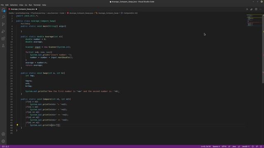Change file encoding UTF-8

click(224, 146)
